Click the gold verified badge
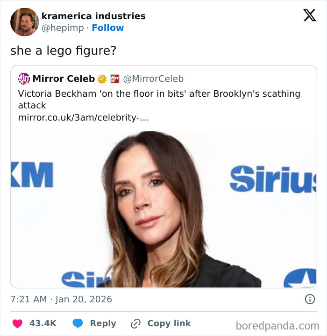Image resolution: width=327 pixels, height=336 pixels. tap(102, 79)
